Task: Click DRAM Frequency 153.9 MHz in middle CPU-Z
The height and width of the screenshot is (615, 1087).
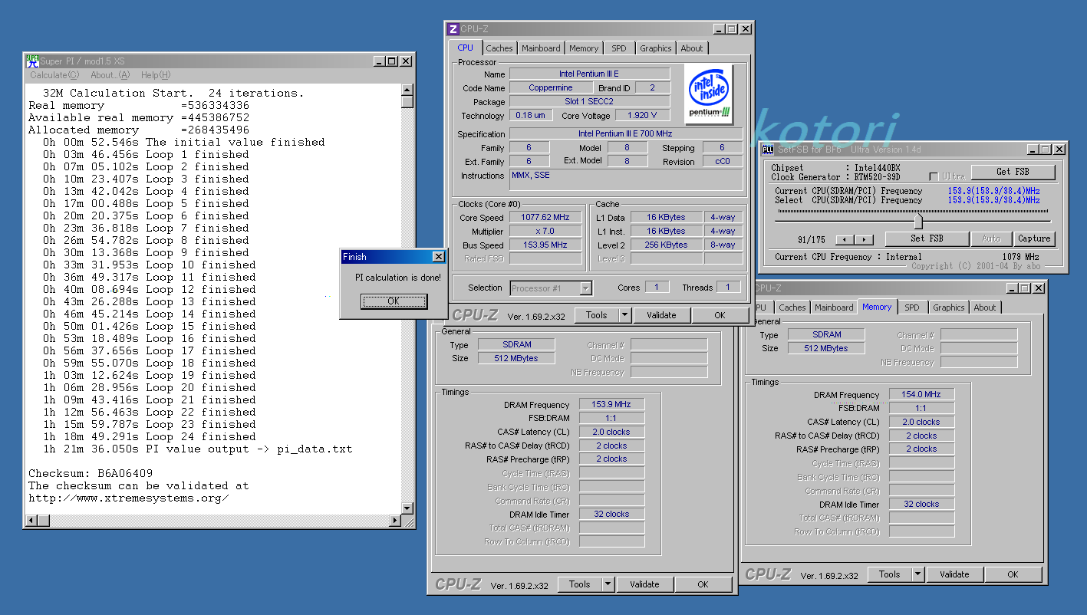Action: click(x=611, y=404)
